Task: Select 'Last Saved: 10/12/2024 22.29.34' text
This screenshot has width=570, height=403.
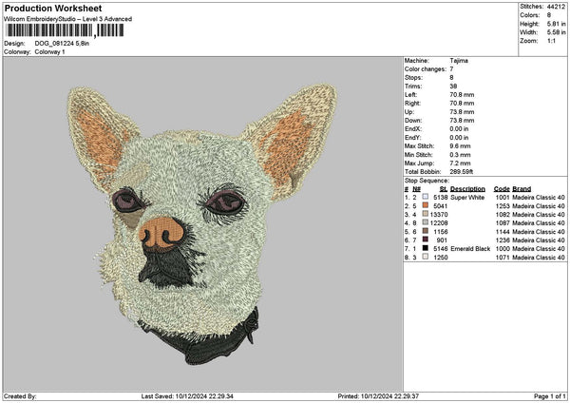Action: (x=187, y=396)
